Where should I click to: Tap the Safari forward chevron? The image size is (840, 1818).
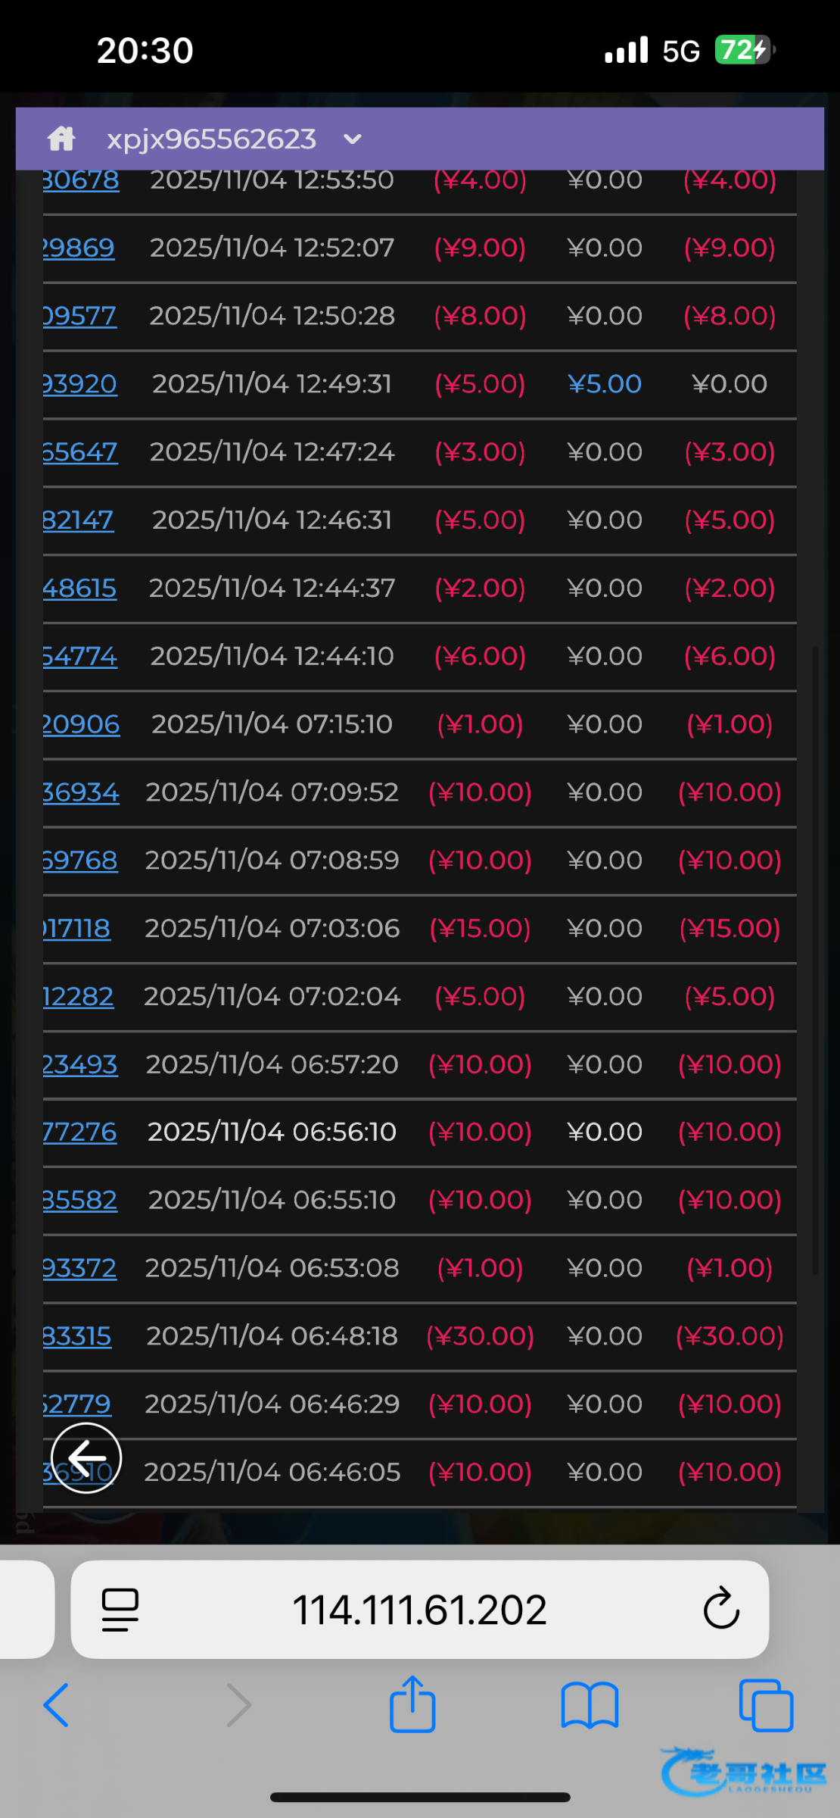point(238,1705)
